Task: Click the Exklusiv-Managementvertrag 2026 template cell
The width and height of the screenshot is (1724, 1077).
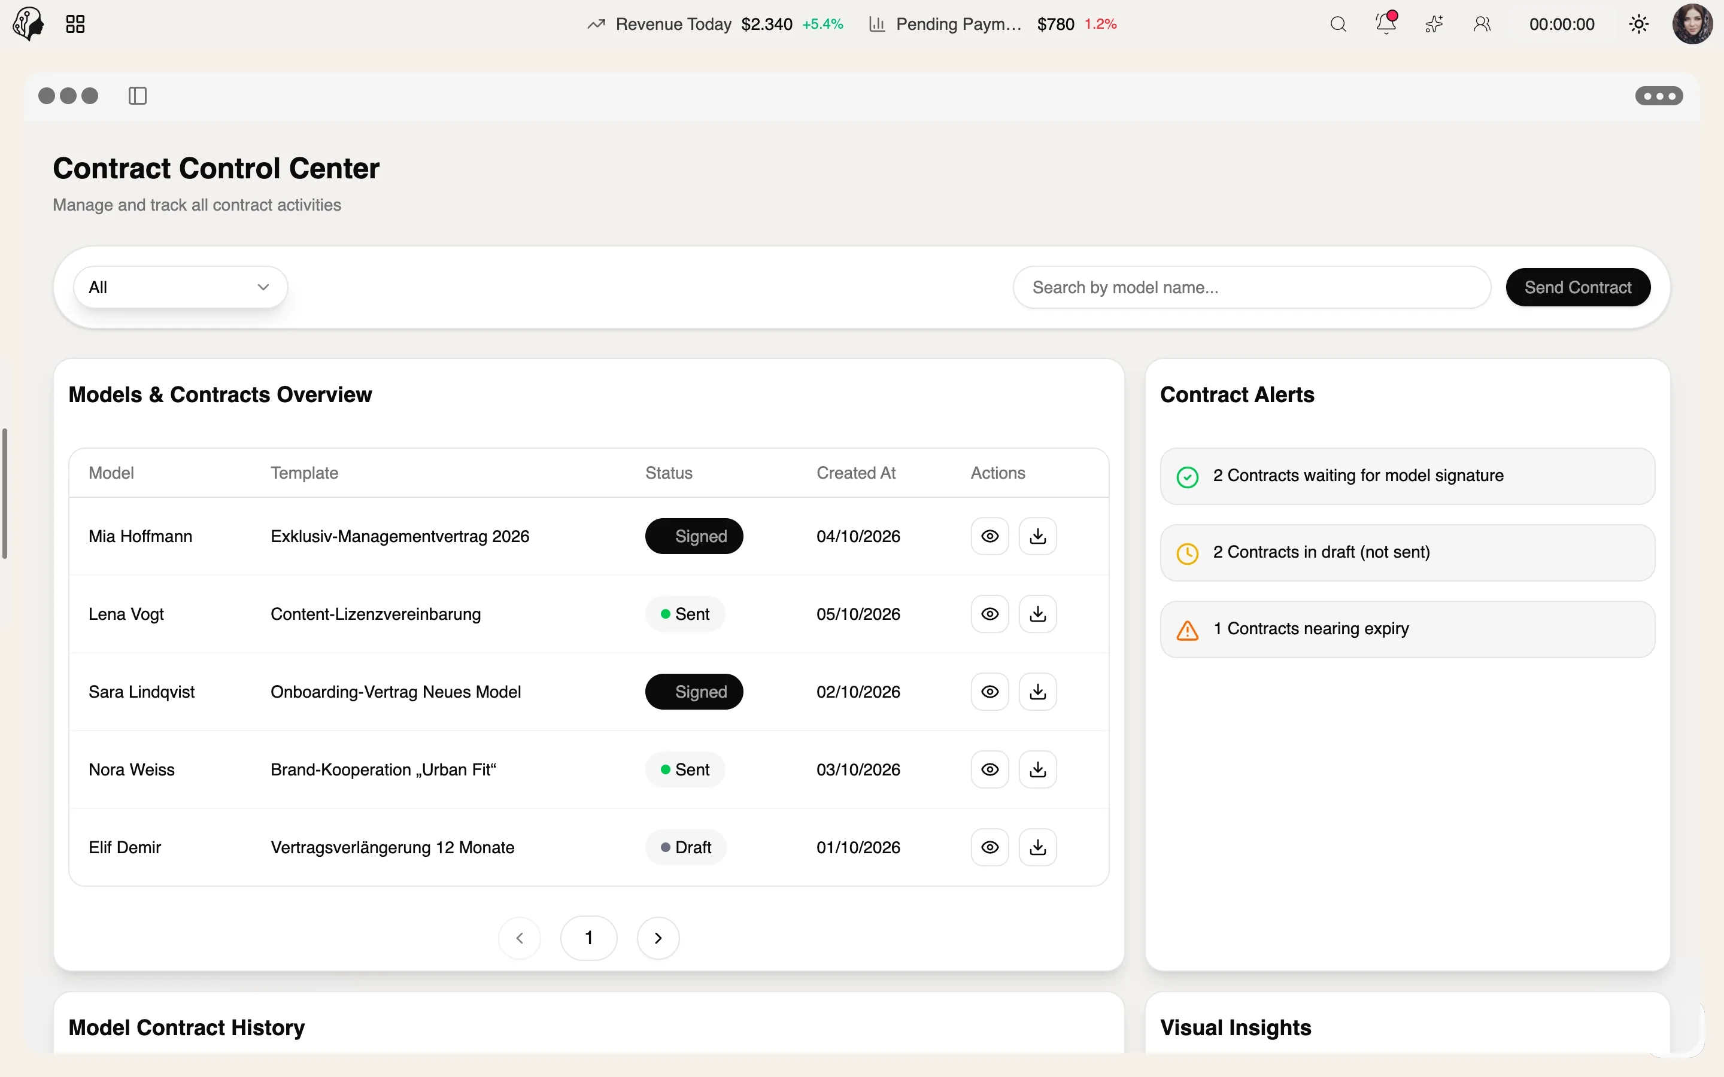Action: pos(400,536)
